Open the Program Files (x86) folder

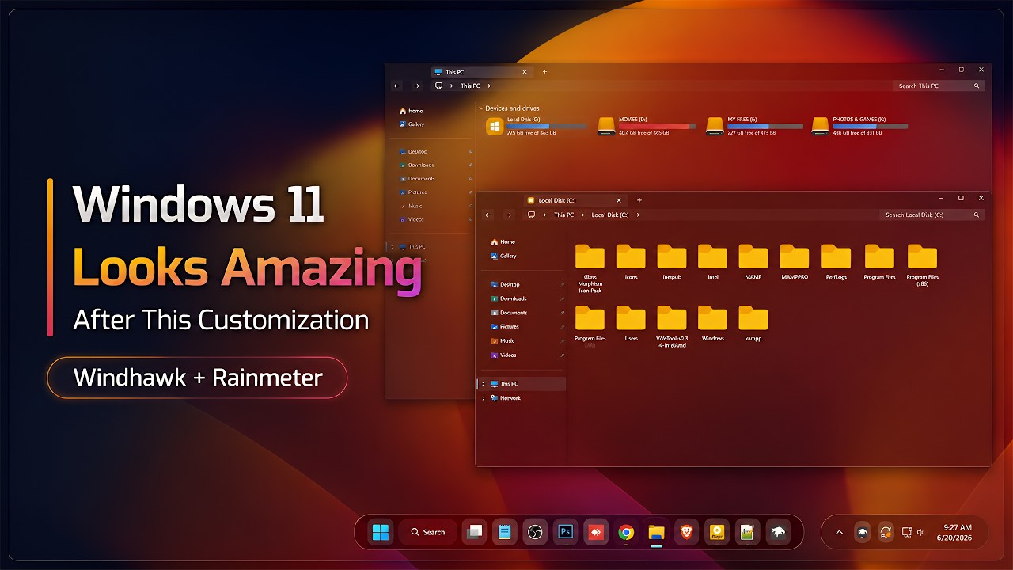[x=922, y=265]
